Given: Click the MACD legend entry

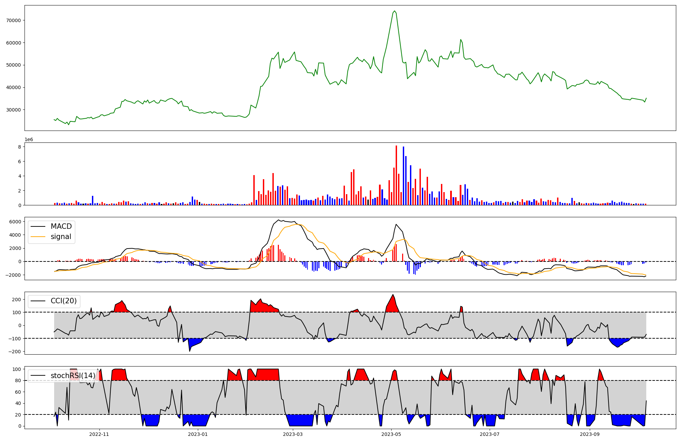Looking at the screenshot, I should [x=61, y=226].
